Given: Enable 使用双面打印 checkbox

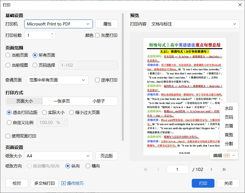Looking at the screenshot, I should point(8,136).
